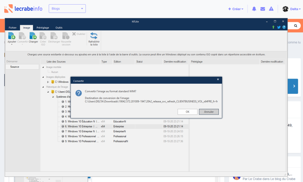The width and height of the screenshot is (303, 182).
Task: Open the messages envelope icon
Action: pyautogui.click(x=263, y=9)
